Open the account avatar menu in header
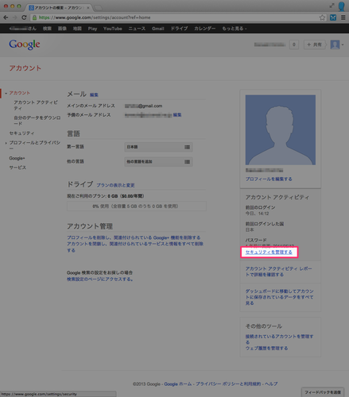The height and width of the screenshot is (397, 349). 337,44
